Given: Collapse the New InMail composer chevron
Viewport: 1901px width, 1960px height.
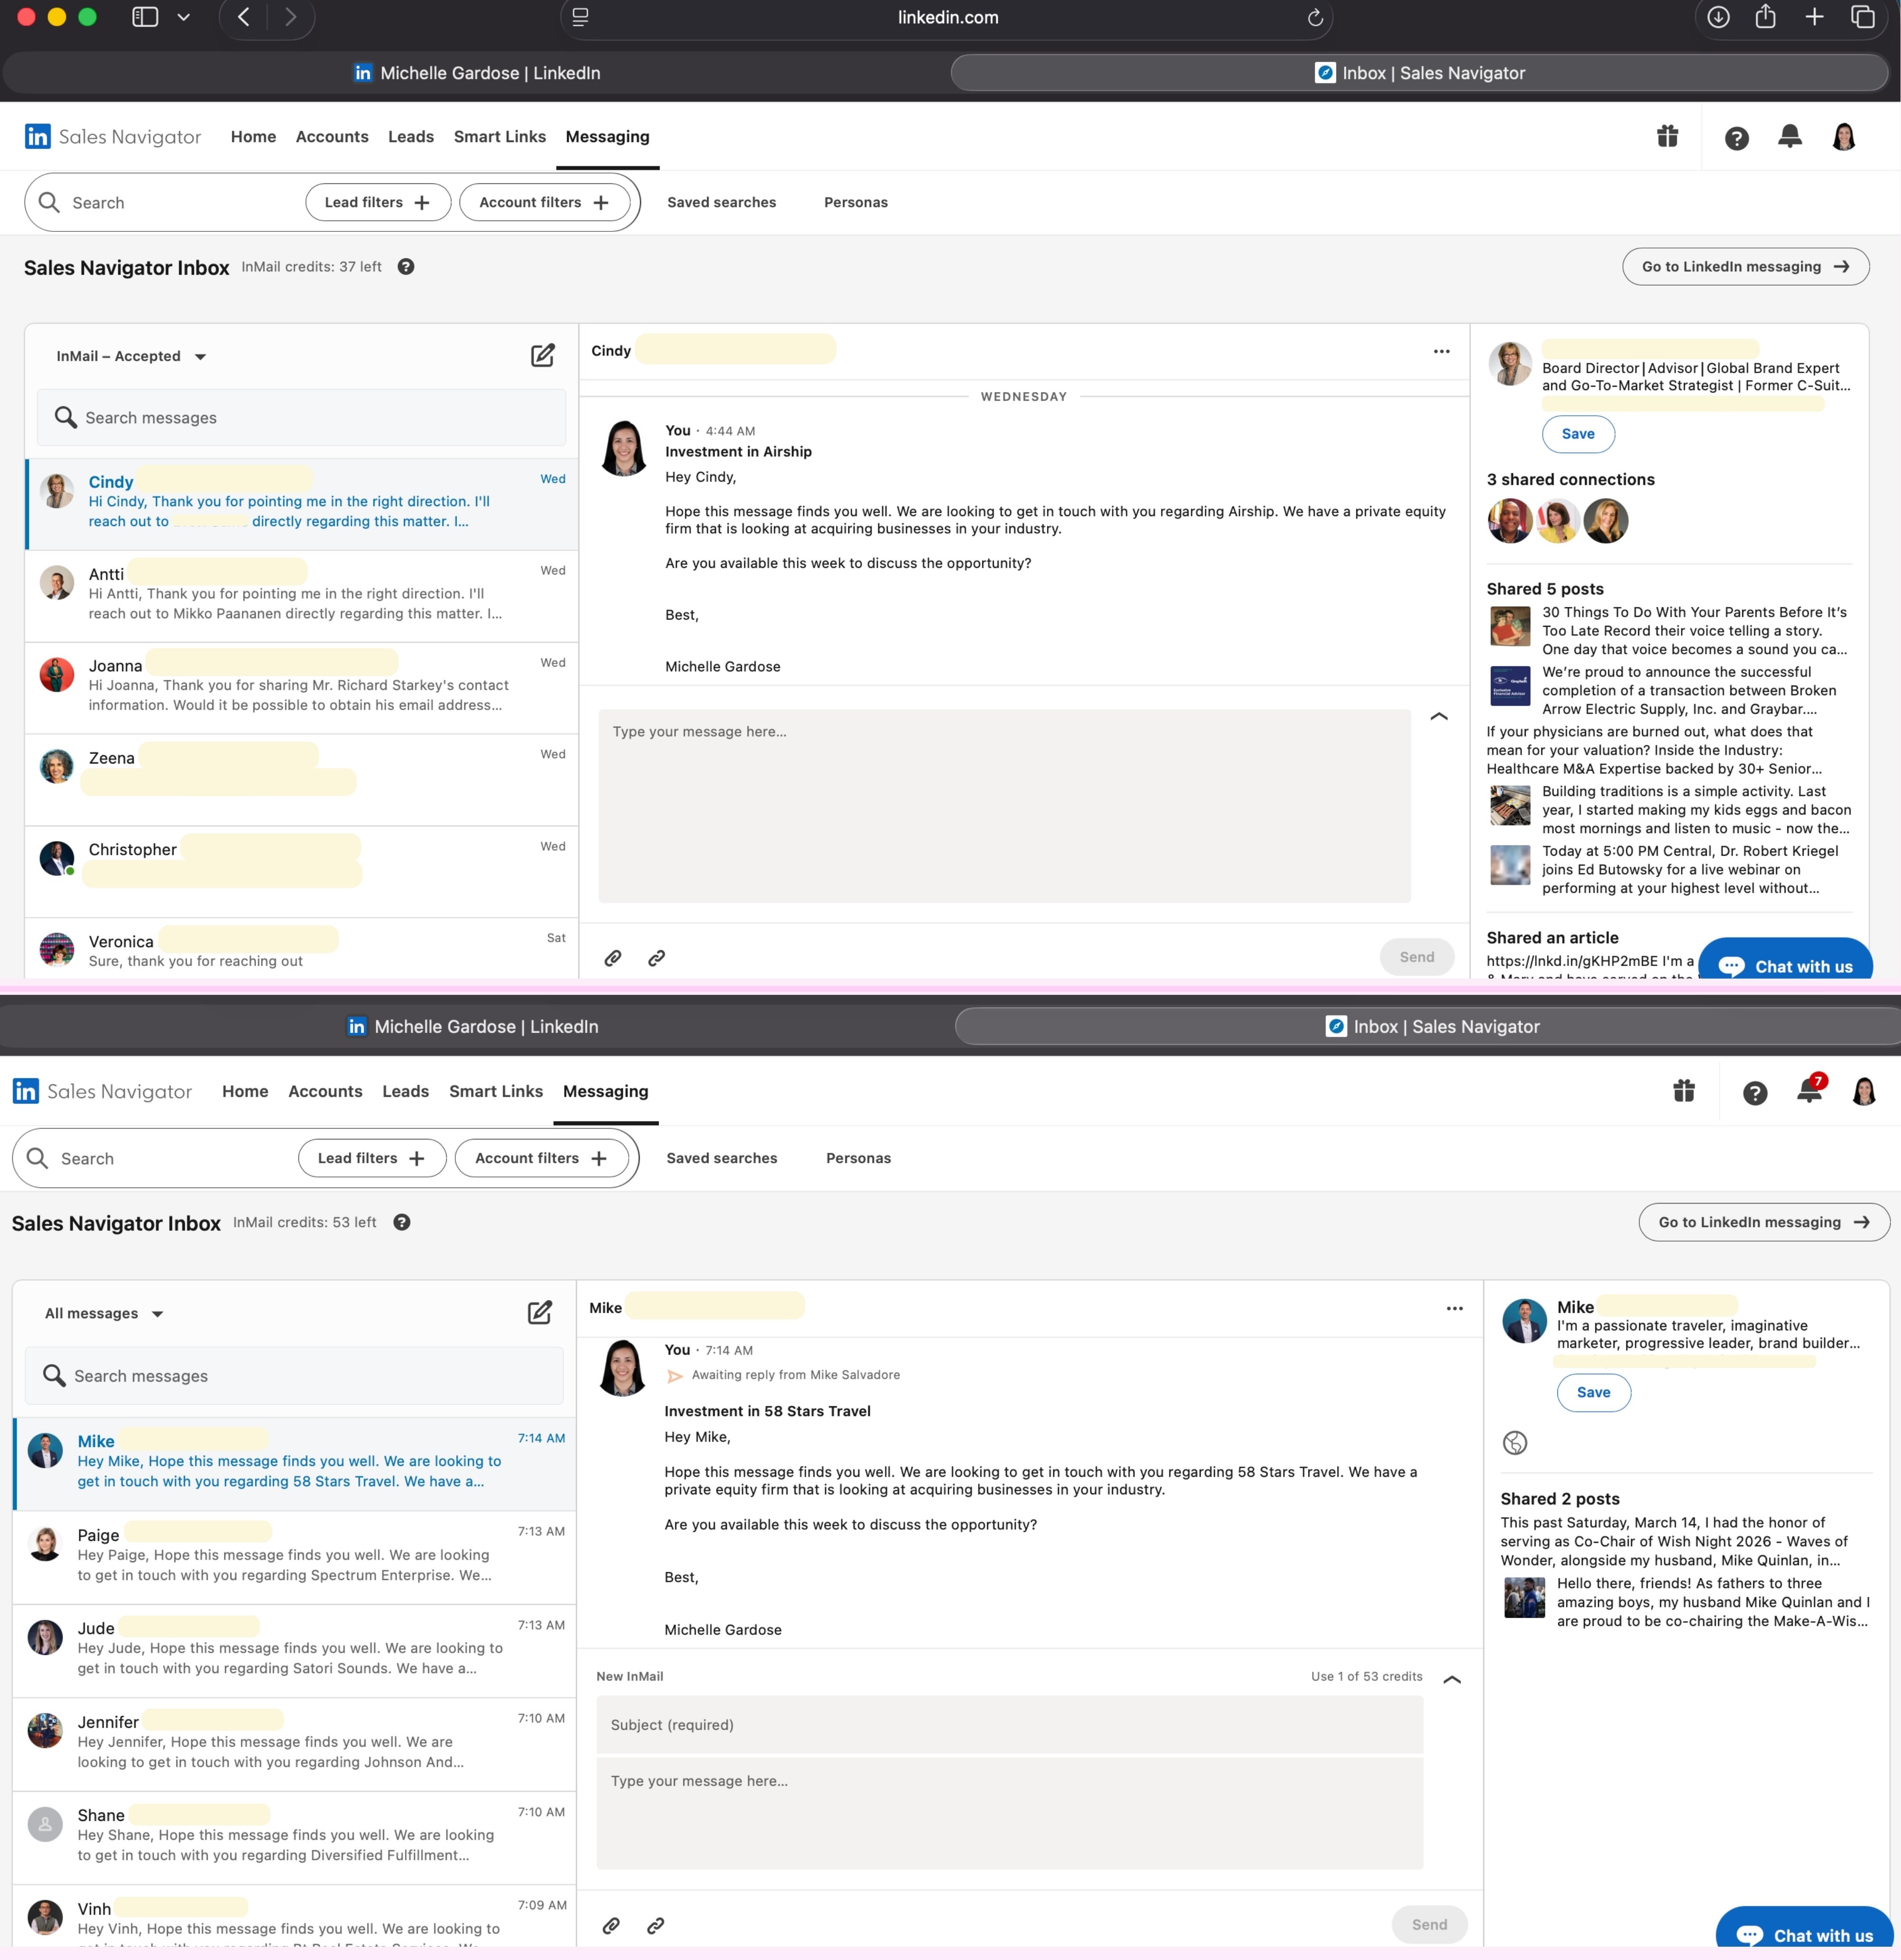Looking at the screenshot, I should point(1452,1680).
